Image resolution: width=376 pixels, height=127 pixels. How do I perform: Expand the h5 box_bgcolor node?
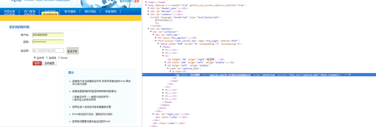coord(156,38)
